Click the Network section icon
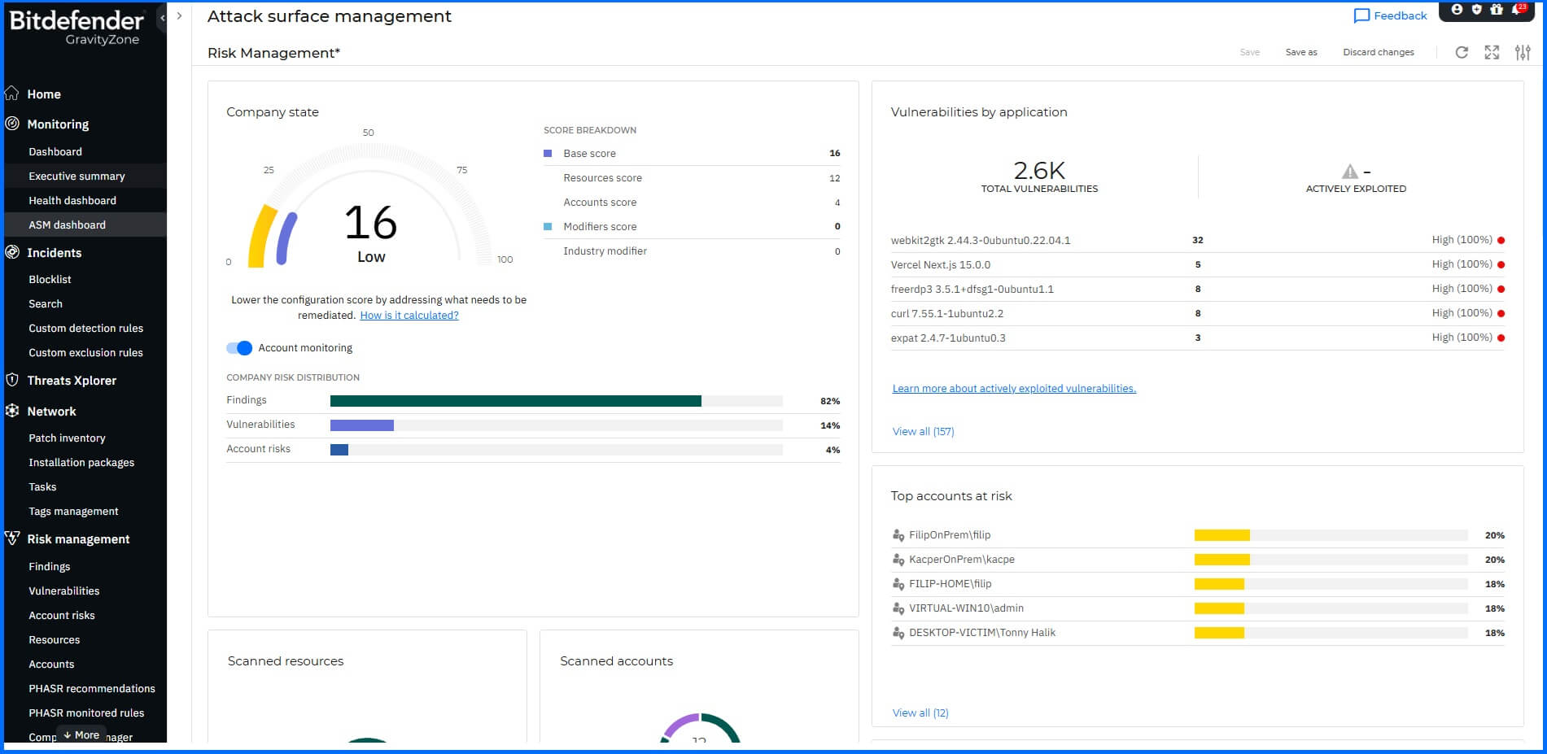The width and height of the screenshot is (1547, 754). point(12,411)
